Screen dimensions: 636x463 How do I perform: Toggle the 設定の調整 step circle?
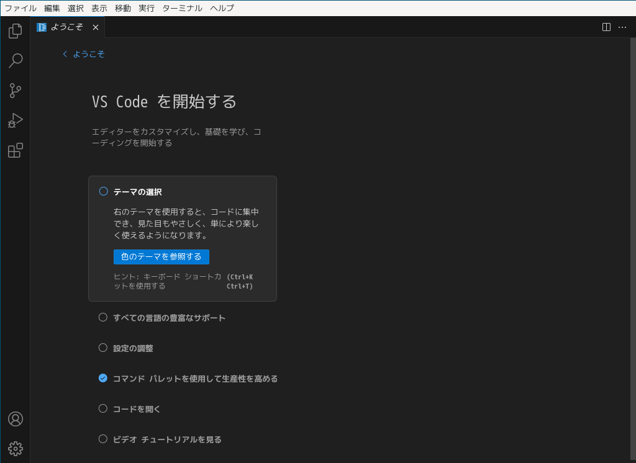[103, 348]
